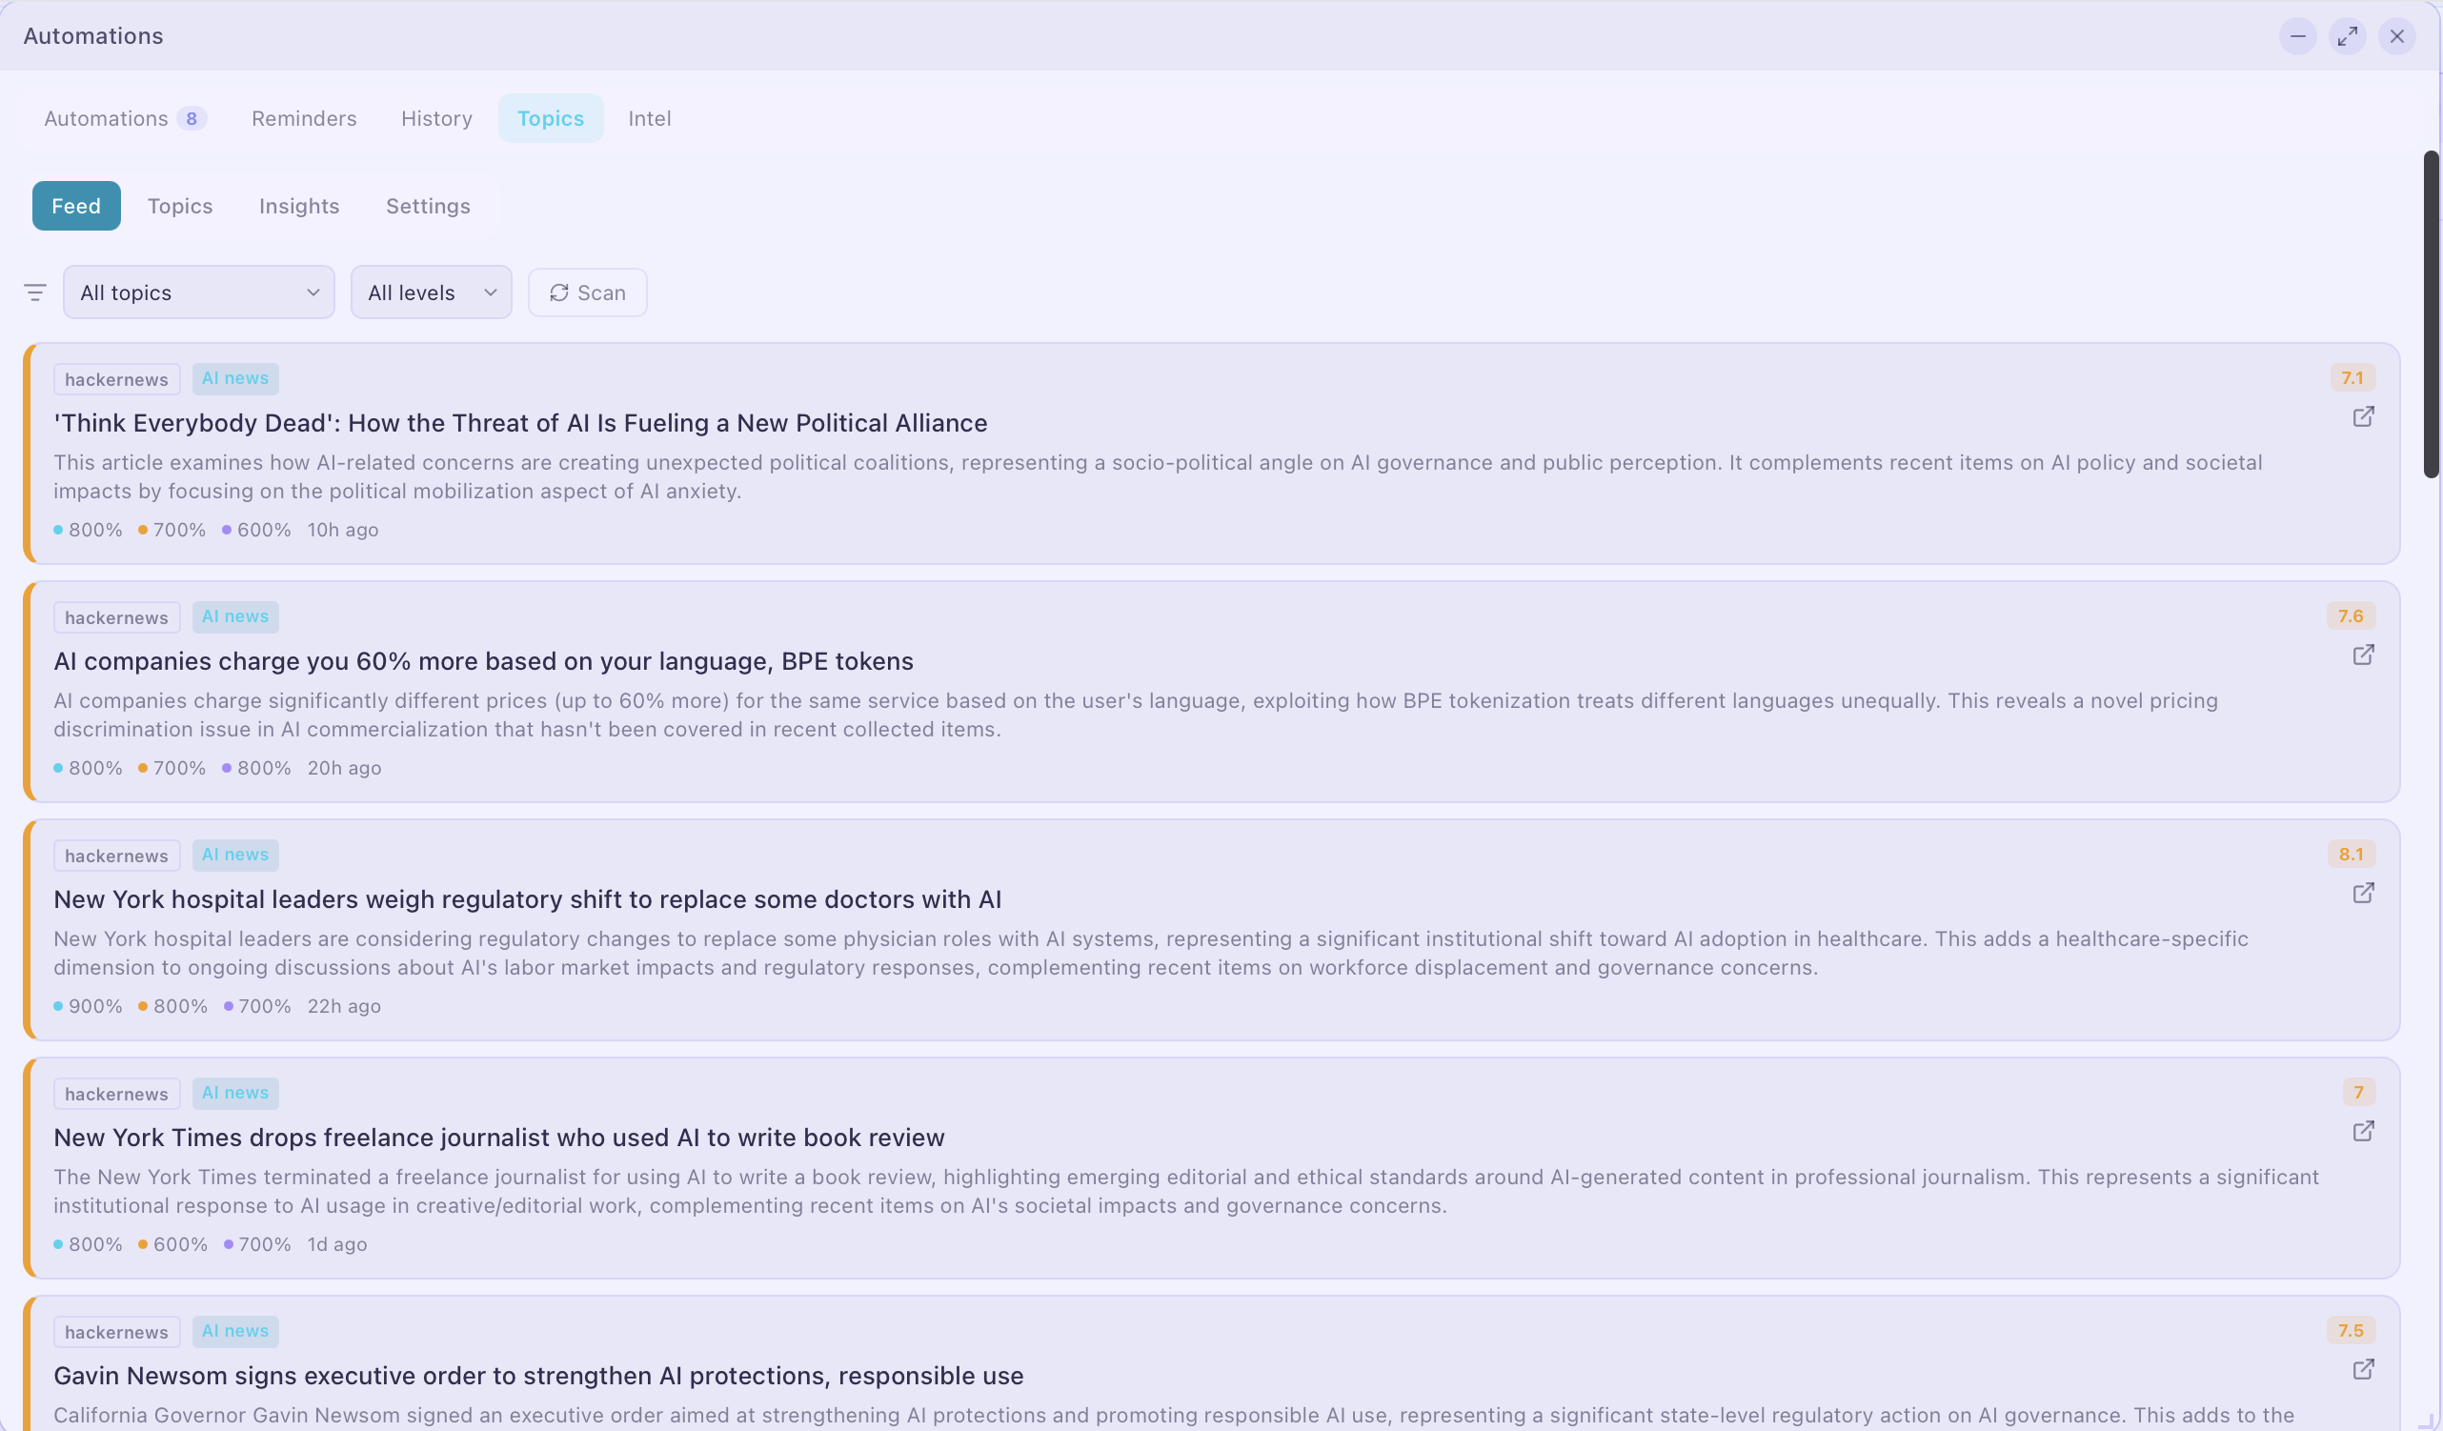Select the Insights sub-tab

(x=298, y=206)
